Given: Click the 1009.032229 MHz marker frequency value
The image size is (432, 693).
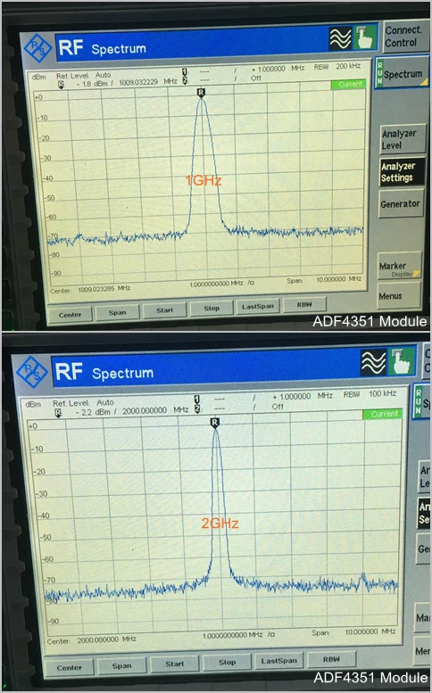Looking at the screenshot, I should coord(148,82).
